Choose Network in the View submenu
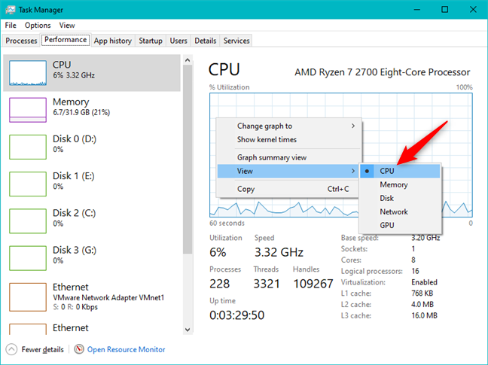Viewport: 488px width, 365px height. coord(400,211)
